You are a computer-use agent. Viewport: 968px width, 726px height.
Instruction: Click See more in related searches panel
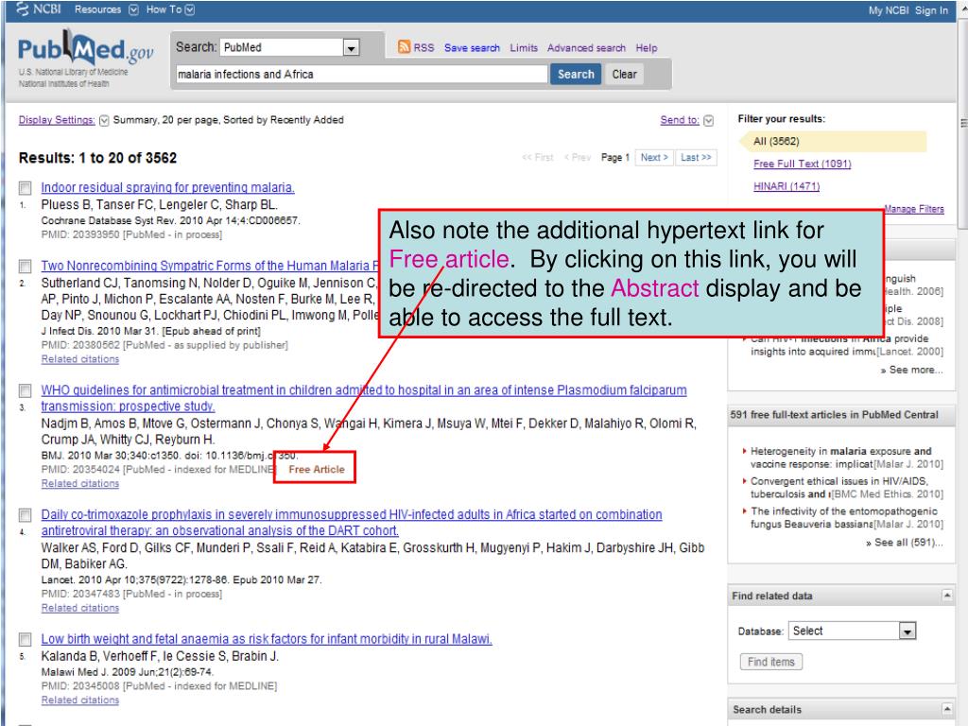[912, 370]
